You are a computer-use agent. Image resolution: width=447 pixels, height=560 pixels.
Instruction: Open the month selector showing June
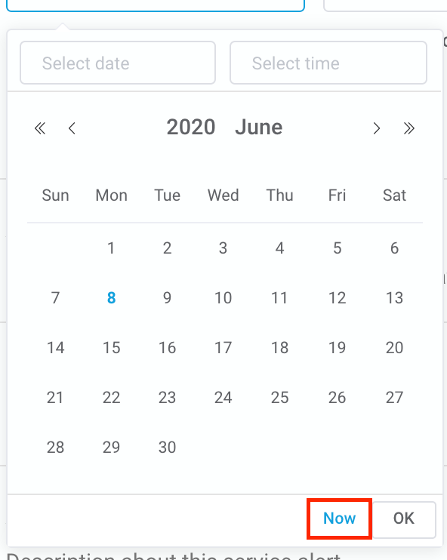pyautogui.click(x=259, y=127)
